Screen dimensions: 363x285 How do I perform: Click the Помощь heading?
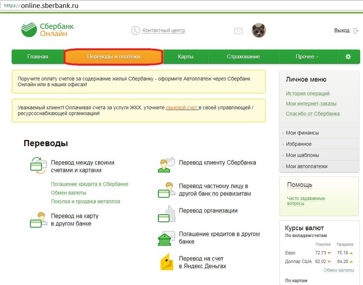[x=300, y=185]
